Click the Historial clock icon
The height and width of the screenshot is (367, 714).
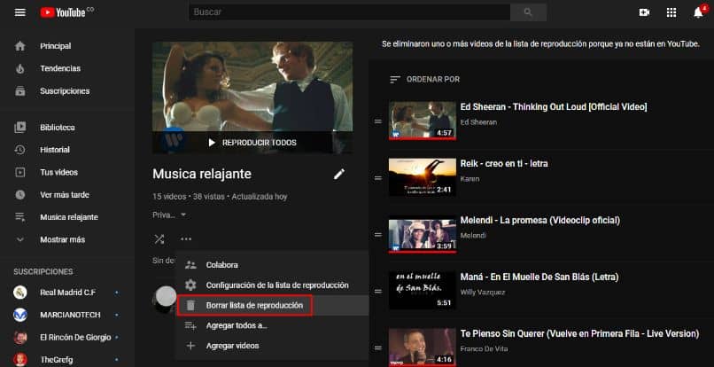pyautogui.click(x=20, y=150)
